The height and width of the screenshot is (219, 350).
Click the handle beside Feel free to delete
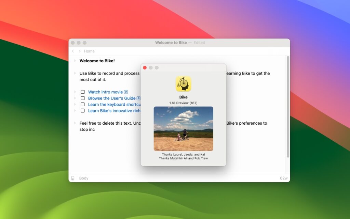tap(76, 123)
